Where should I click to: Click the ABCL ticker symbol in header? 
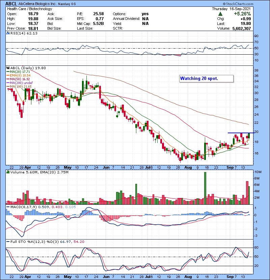click(x=11, y=4)
